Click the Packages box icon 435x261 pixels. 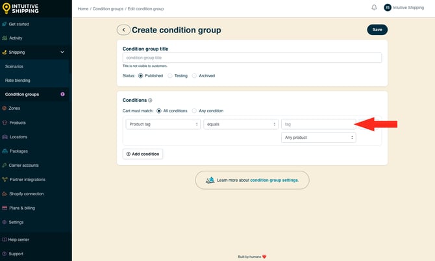click(x=5, y=151)
